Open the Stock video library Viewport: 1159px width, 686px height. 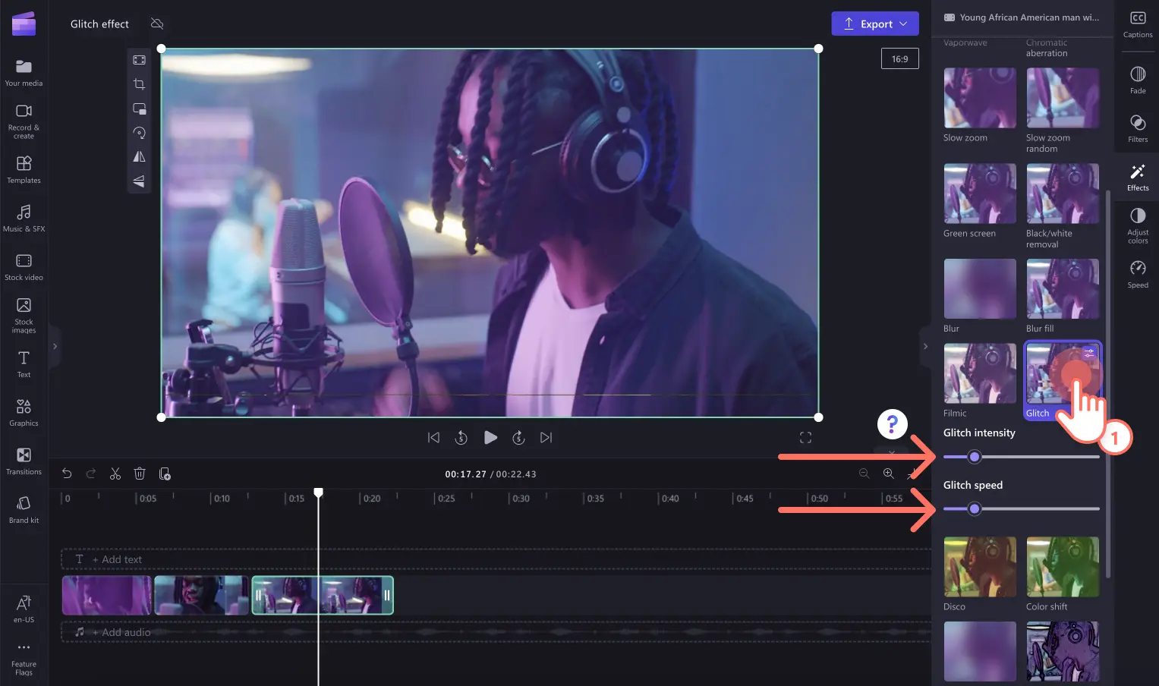pyautogui.click(x=24, y=267)
